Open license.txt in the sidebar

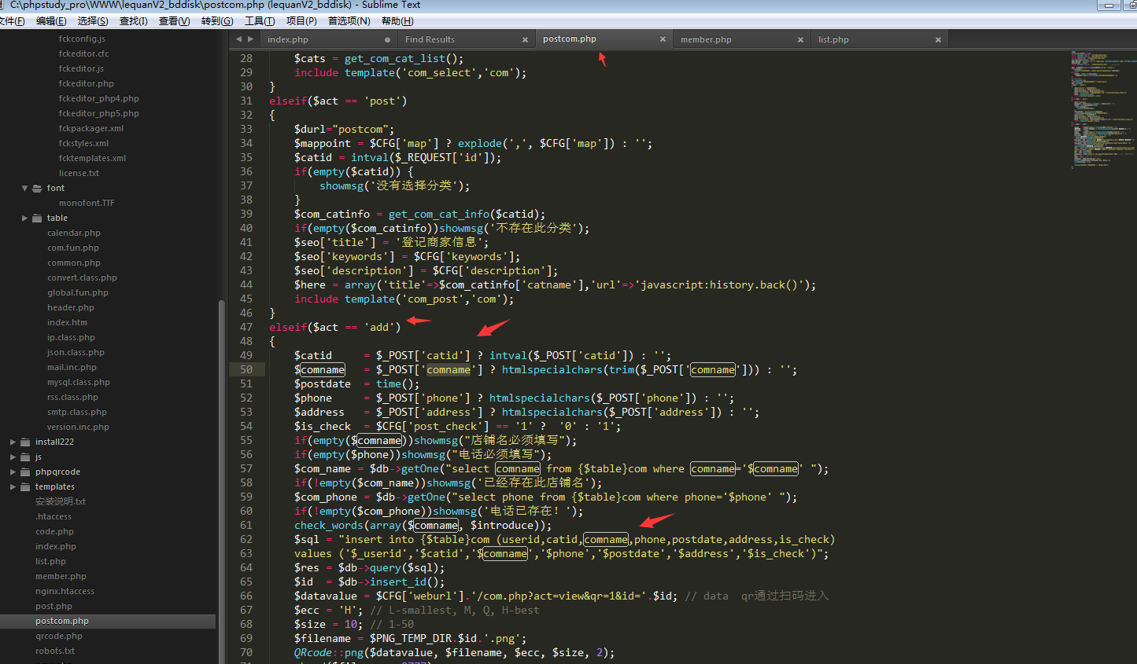coord(79,174)
